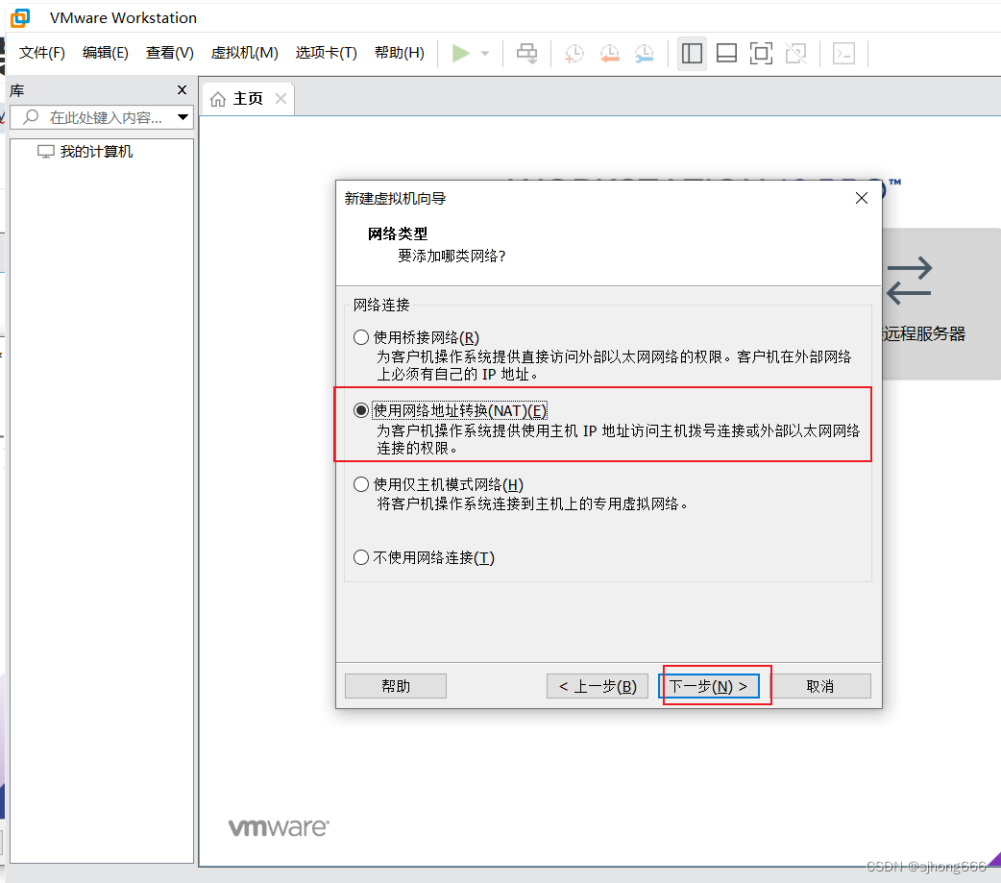Click the 取消 cancel button

(x=820, y=686)
